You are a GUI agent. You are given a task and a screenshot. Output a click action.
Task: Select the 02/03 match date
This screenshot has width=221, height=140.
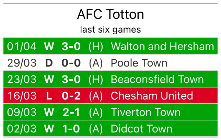pos(22,129)
